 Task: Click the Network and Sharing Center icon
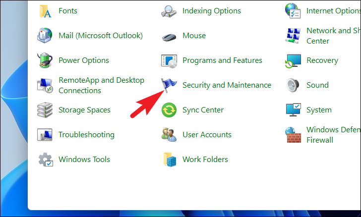[x=293, y=36]
